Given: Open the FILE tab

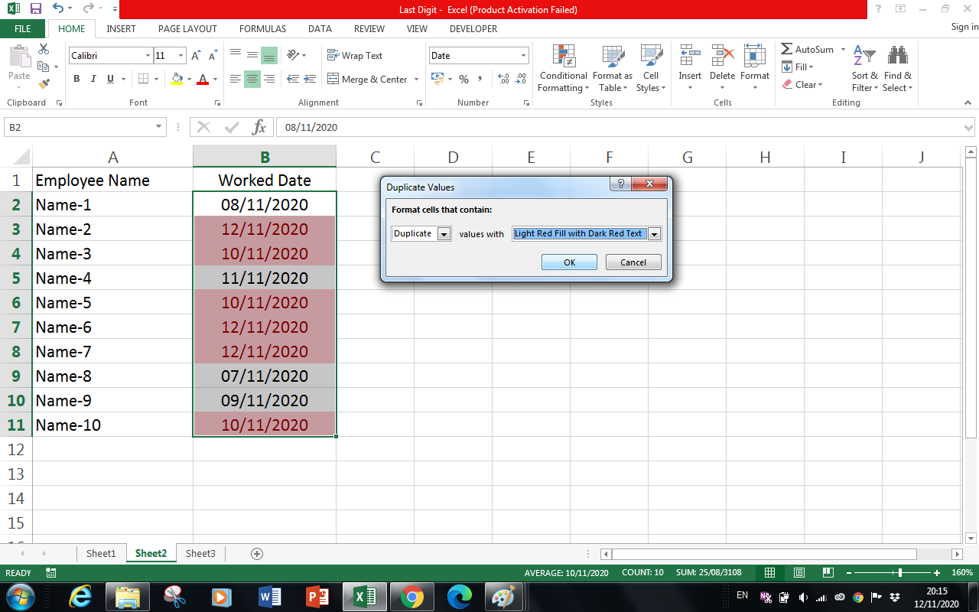Looking at the screenshot, I should point(23,28).
